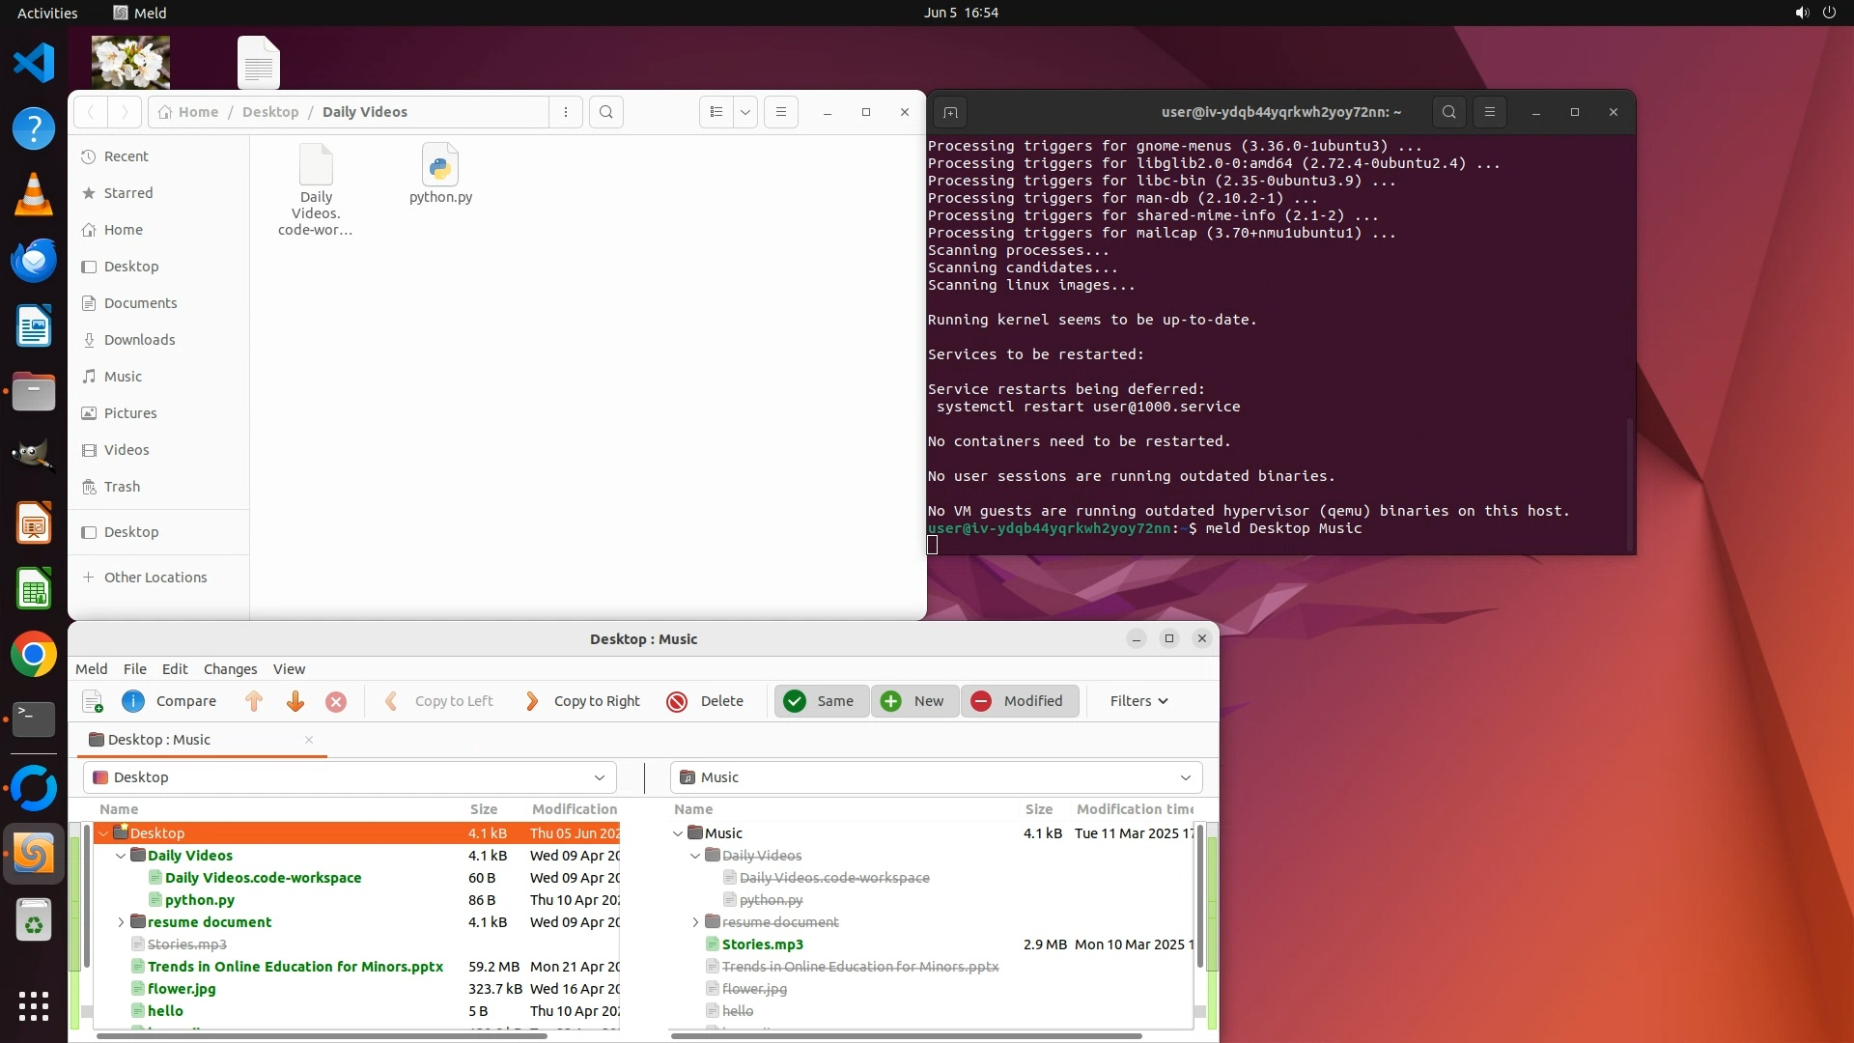Toggle the New filter button
The image size is (1854, 1043).
(x=913, y=701)
